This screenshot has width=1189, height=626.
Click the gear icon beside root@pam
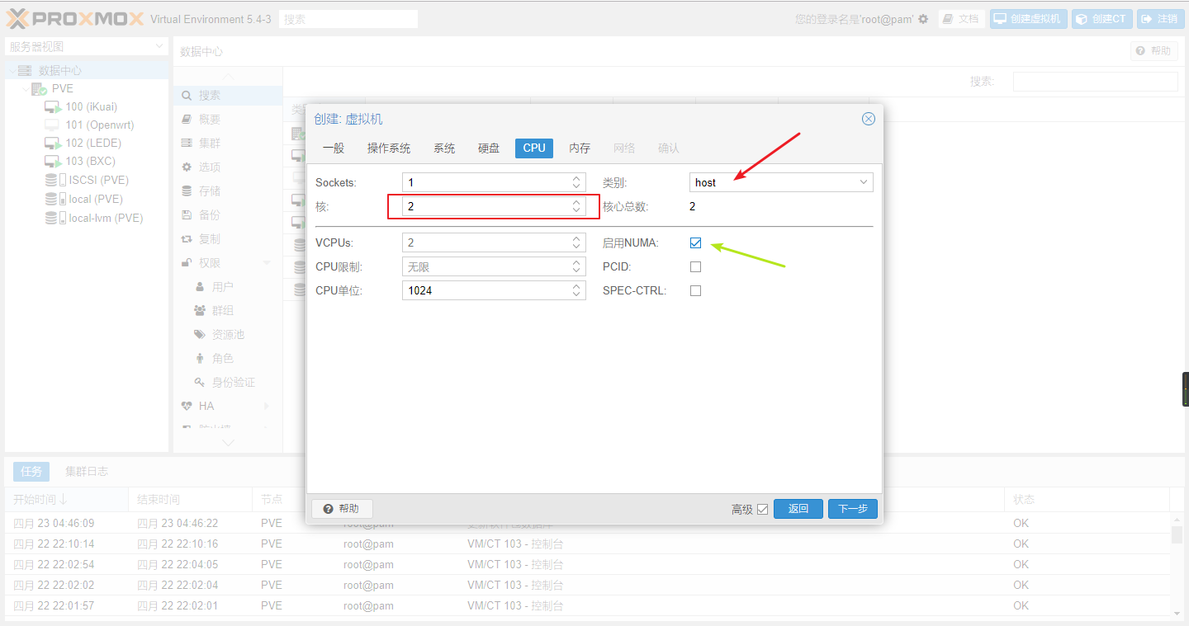(x=923, y=19)
